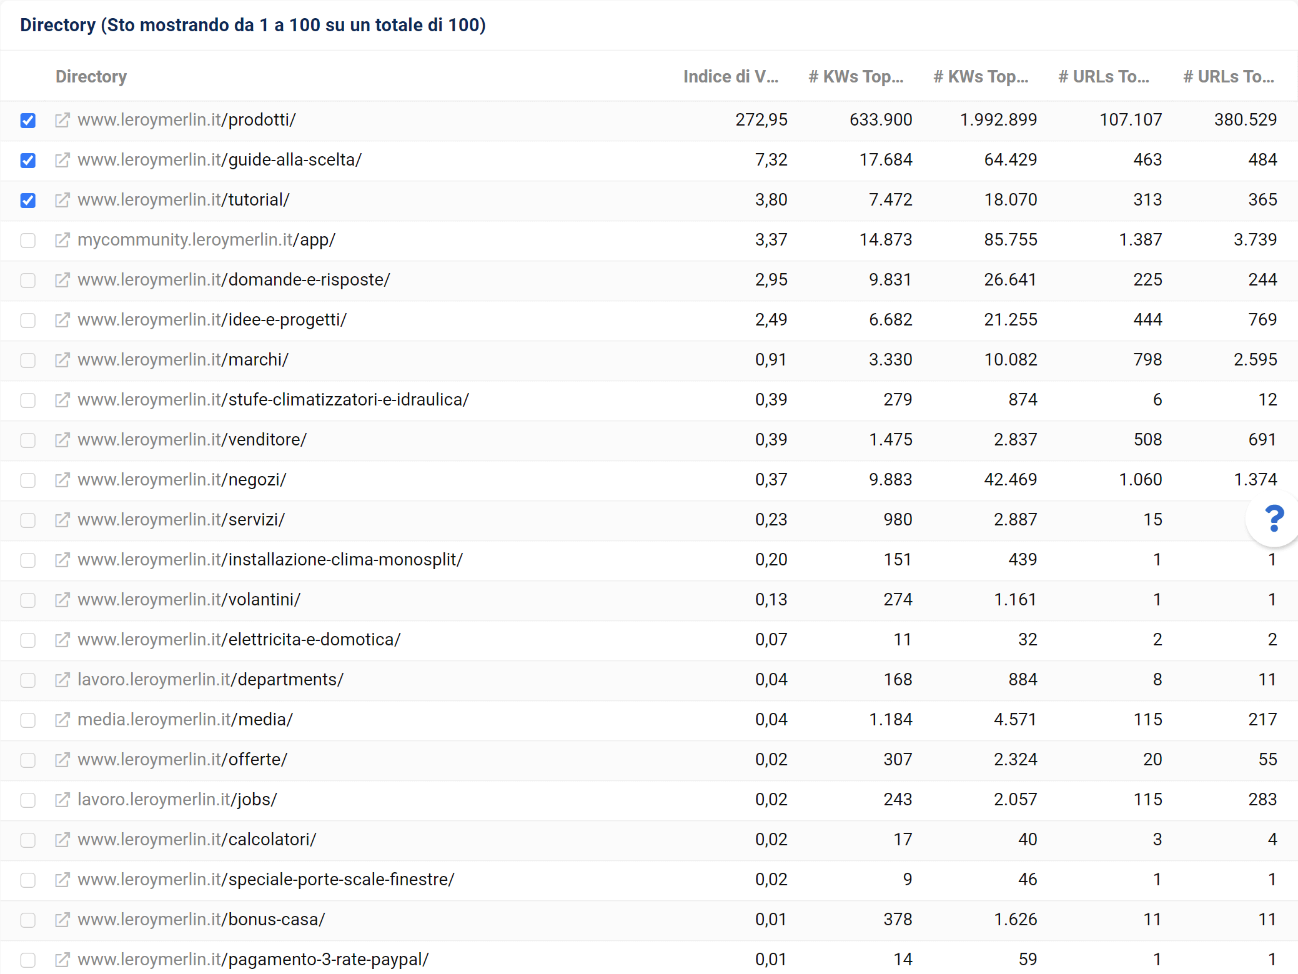Screen dimensions: 1298x974
Task: Check the /venditore/ directory checkbox
Action: pyautogui.click(x=27, y=440)
